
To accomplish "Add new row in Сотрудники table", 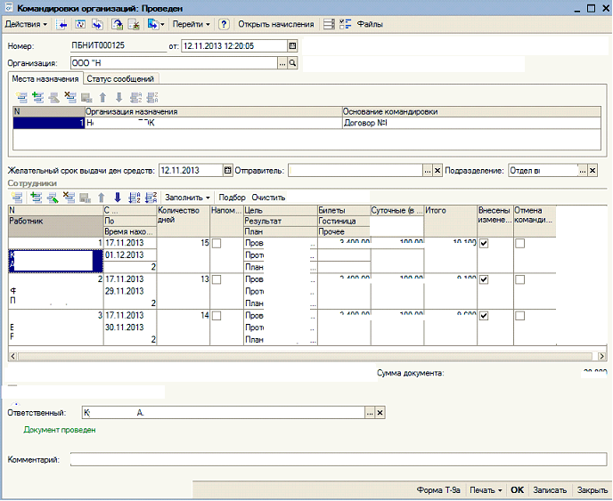I will pyautogui.click(x=17, y=198).
